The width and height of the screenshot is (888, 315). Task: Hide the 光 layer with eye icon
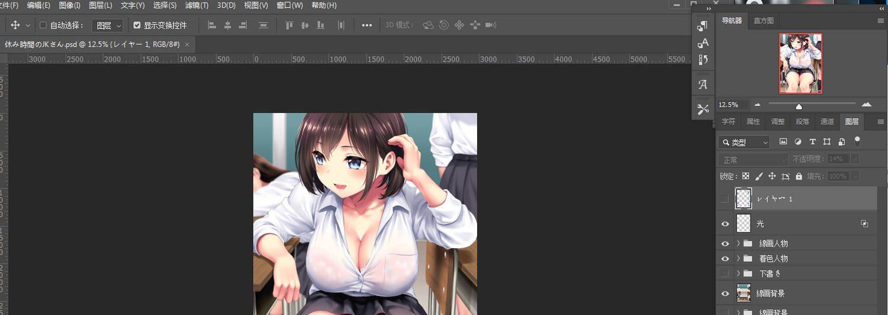pyautogui.click(x=725, y=224)
